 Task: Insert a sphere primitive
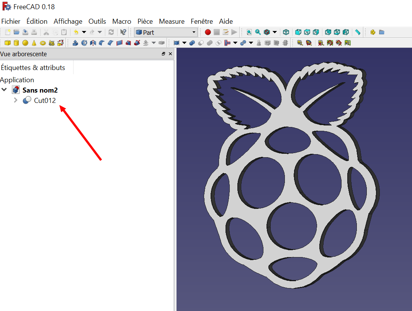[x=25, y=43]
